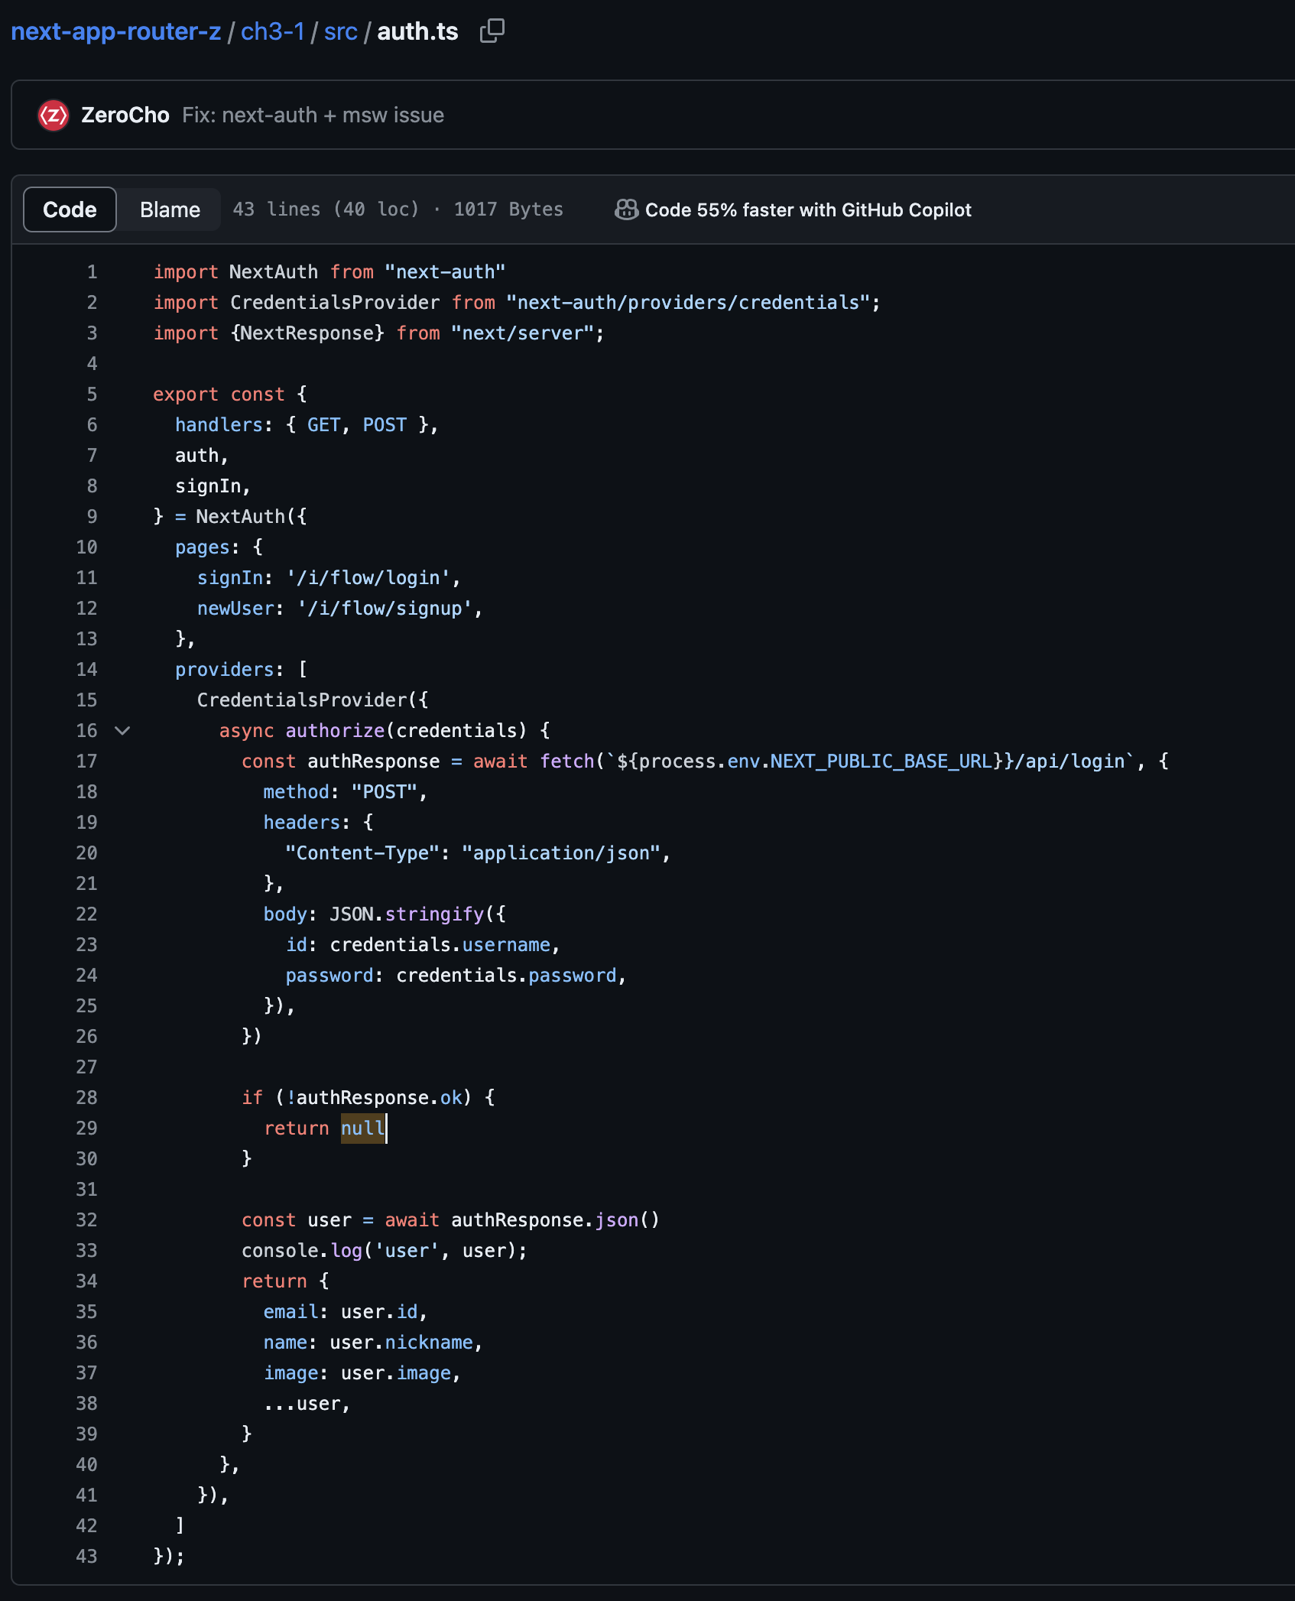Click 'CredentialsProvider' in the line 2 import
1295x1601 pixels.
pos(335,303)
